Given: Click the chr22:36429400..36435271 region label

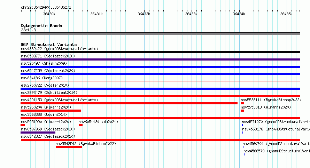Looking at the screenshot, I should 46,7.
